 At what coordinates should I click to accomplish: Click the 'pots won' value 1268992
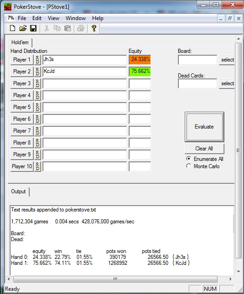(x=118, y=263)
